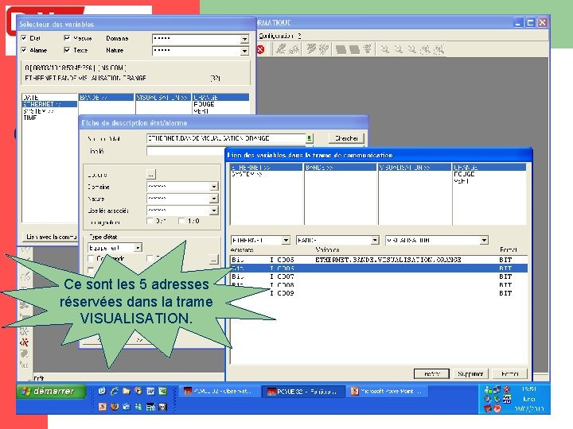Click the zoom in magnifier with plus sign
This screenshot has width=573, height=429.
(384, 49)
